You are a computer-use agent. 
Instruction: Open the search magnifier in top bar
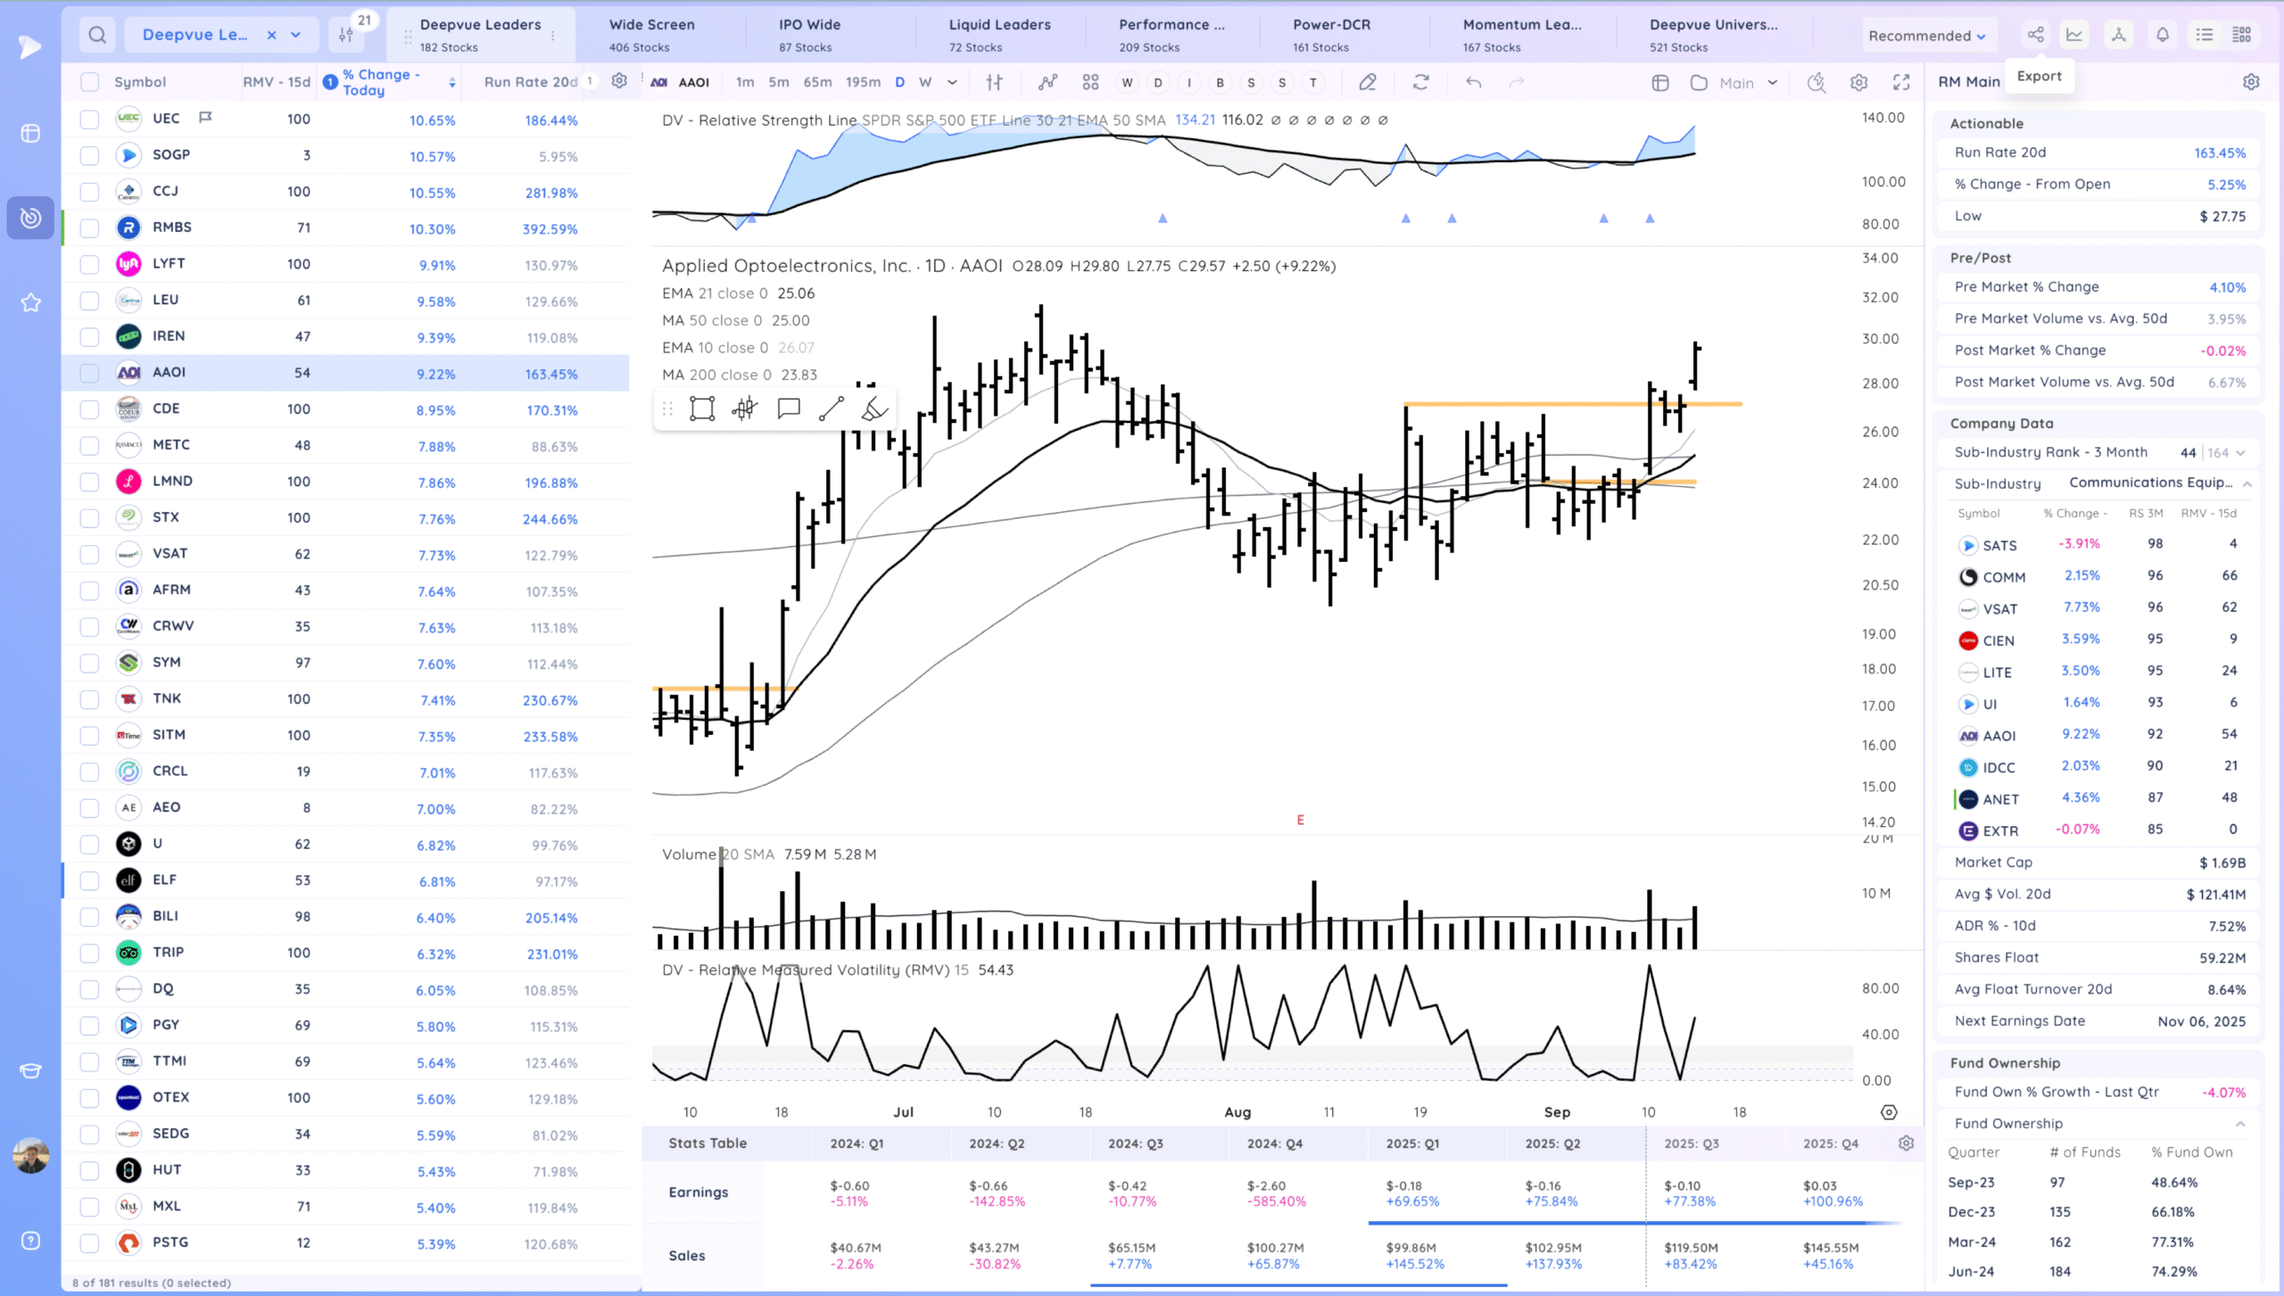[x=97, y=35]
